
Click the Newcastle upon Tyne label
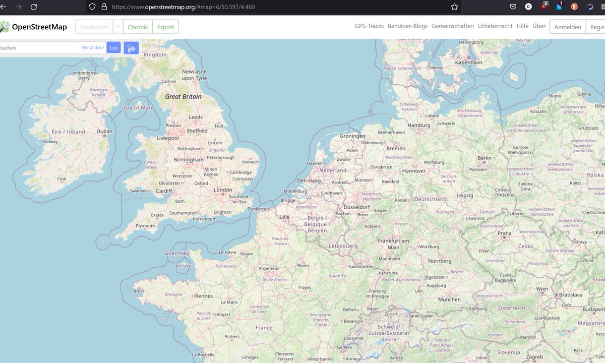[x=194, y=75]
